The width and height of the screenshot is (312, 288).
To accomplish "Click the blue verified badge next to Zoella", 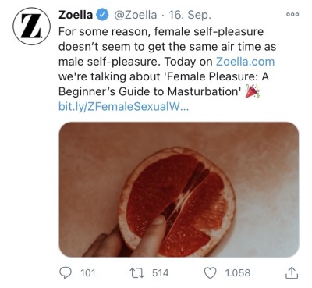I will [102, 15].
